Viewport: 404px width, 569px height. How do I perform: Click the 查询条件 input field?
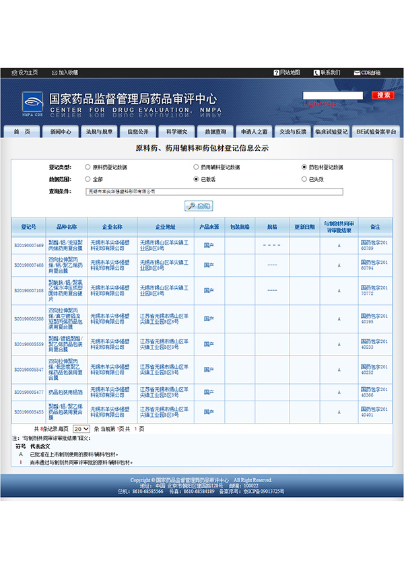(214, 191)
